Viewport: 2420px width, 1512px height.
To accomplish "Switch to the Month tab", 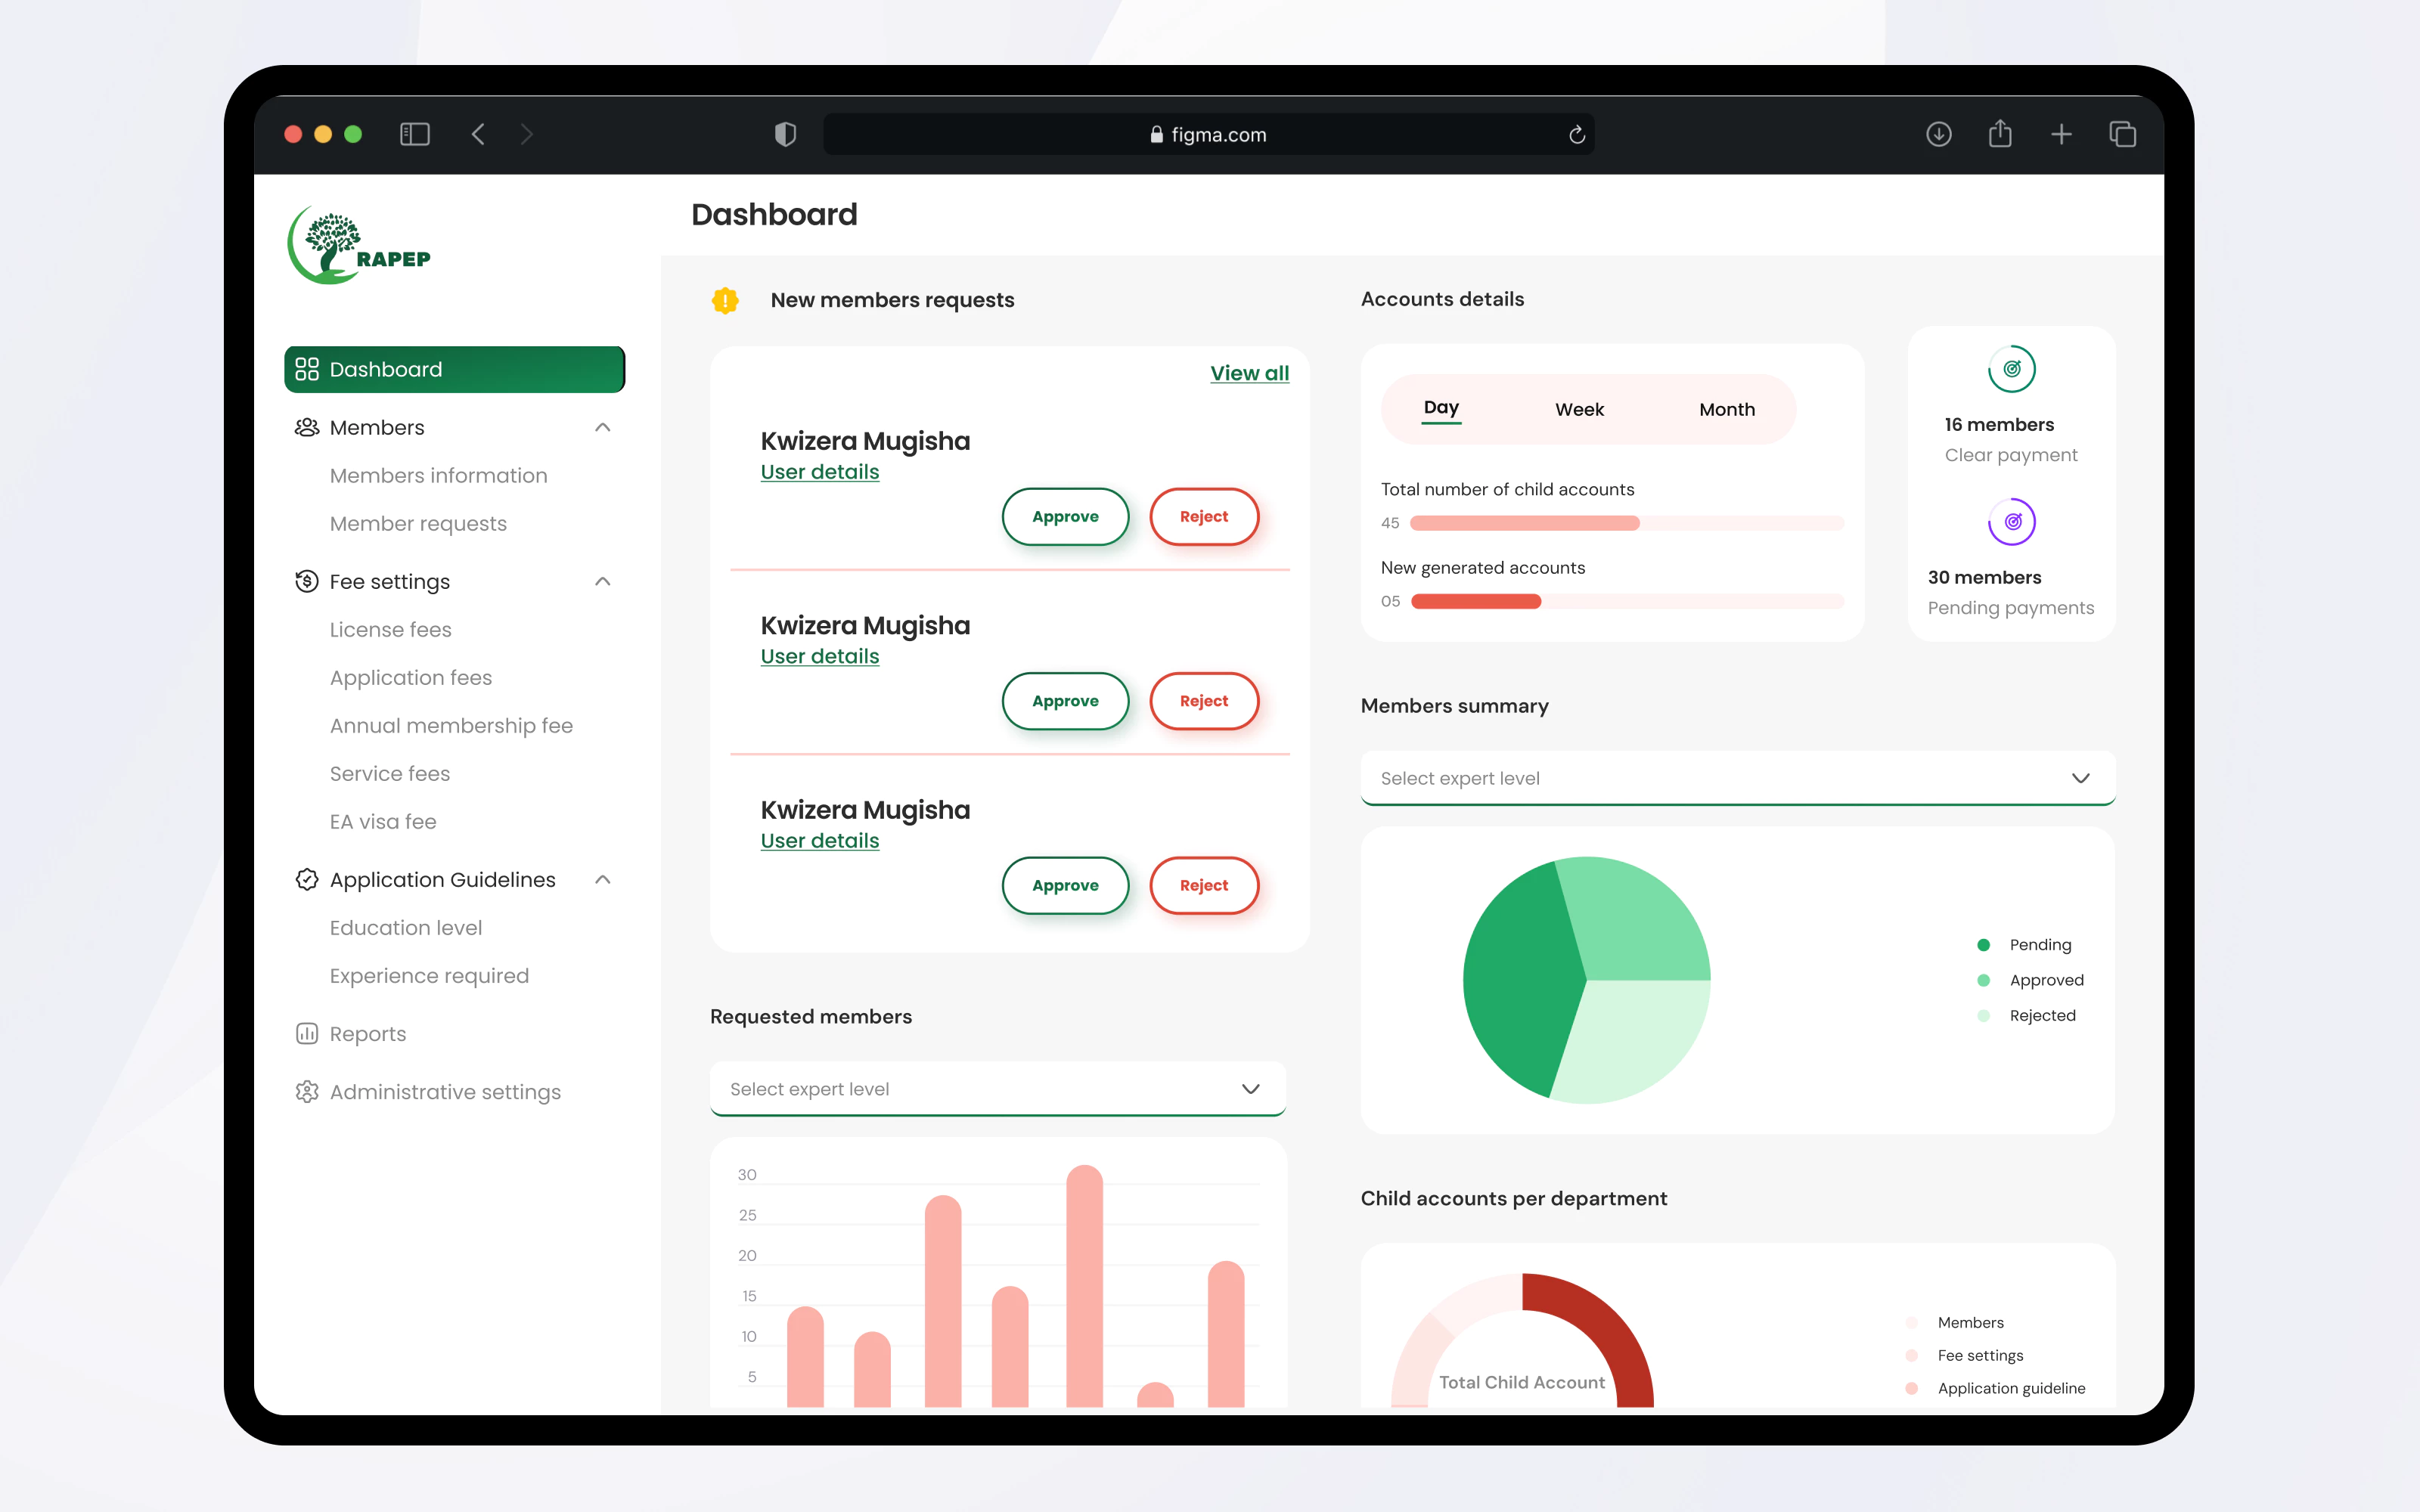I will (x=1727, y=409).
